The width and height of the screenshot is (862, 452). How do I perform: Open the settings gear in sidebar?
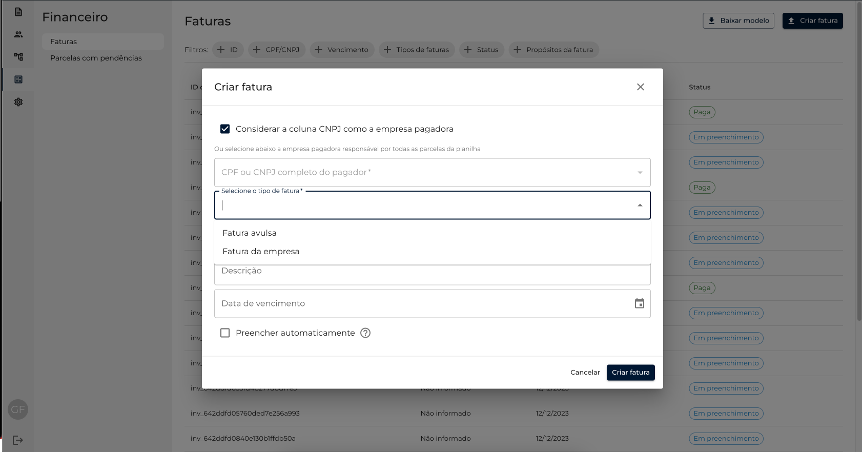18,102
